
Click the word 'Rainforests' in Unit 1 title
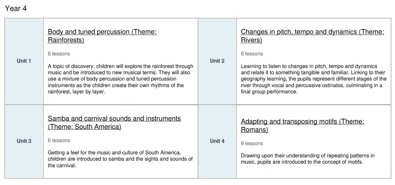66,40
